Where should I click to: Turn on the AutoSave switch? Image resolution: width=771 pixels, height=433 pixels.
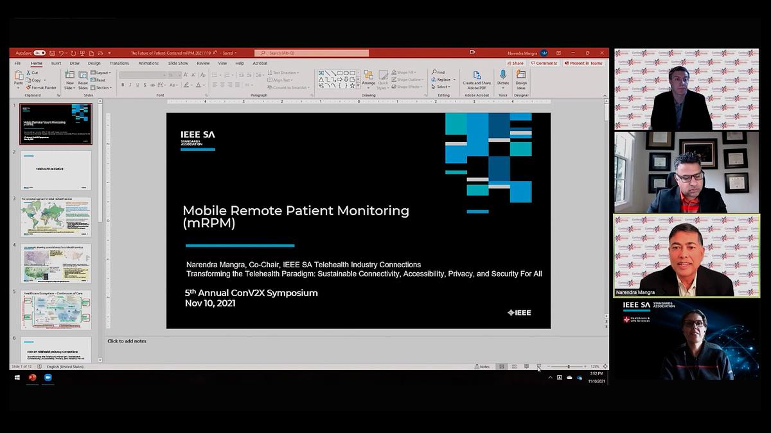click(39, 53)
